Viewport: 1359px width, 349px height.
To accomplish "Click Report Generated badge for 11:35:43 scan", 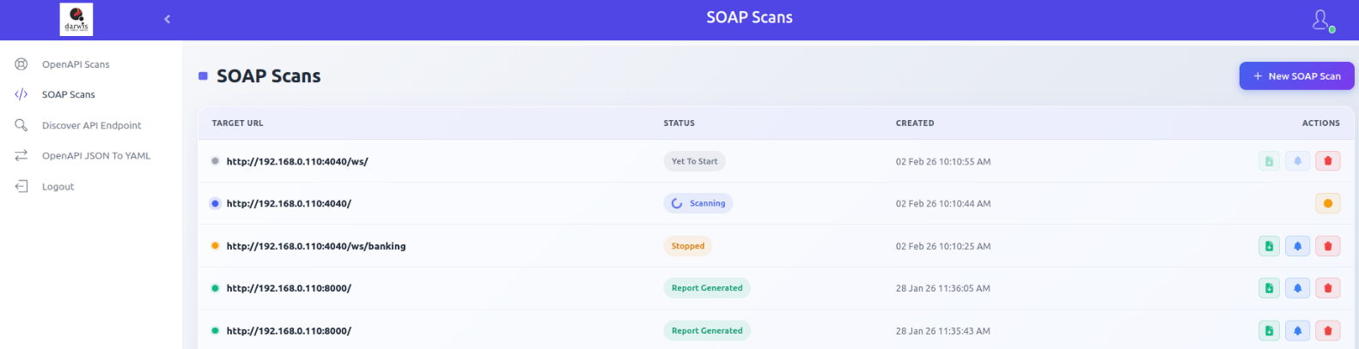I will (707, 331).
